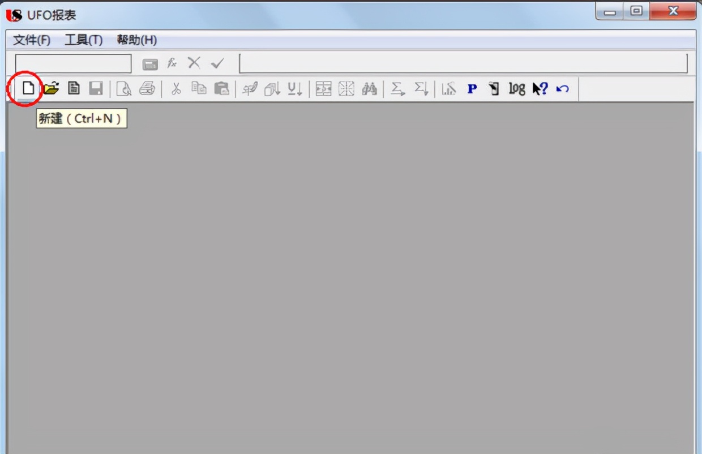Screen dimensions: 702x454
Task: Paste with the clipboard icon
Action: [221, 88]
